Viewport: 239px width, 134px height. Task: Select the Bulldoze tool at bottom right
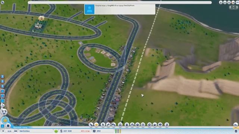point(236,125)
